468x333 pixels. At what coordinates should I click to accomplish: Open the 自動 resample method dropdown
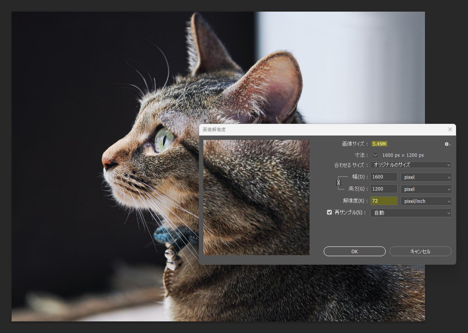[x=411, y=213]
